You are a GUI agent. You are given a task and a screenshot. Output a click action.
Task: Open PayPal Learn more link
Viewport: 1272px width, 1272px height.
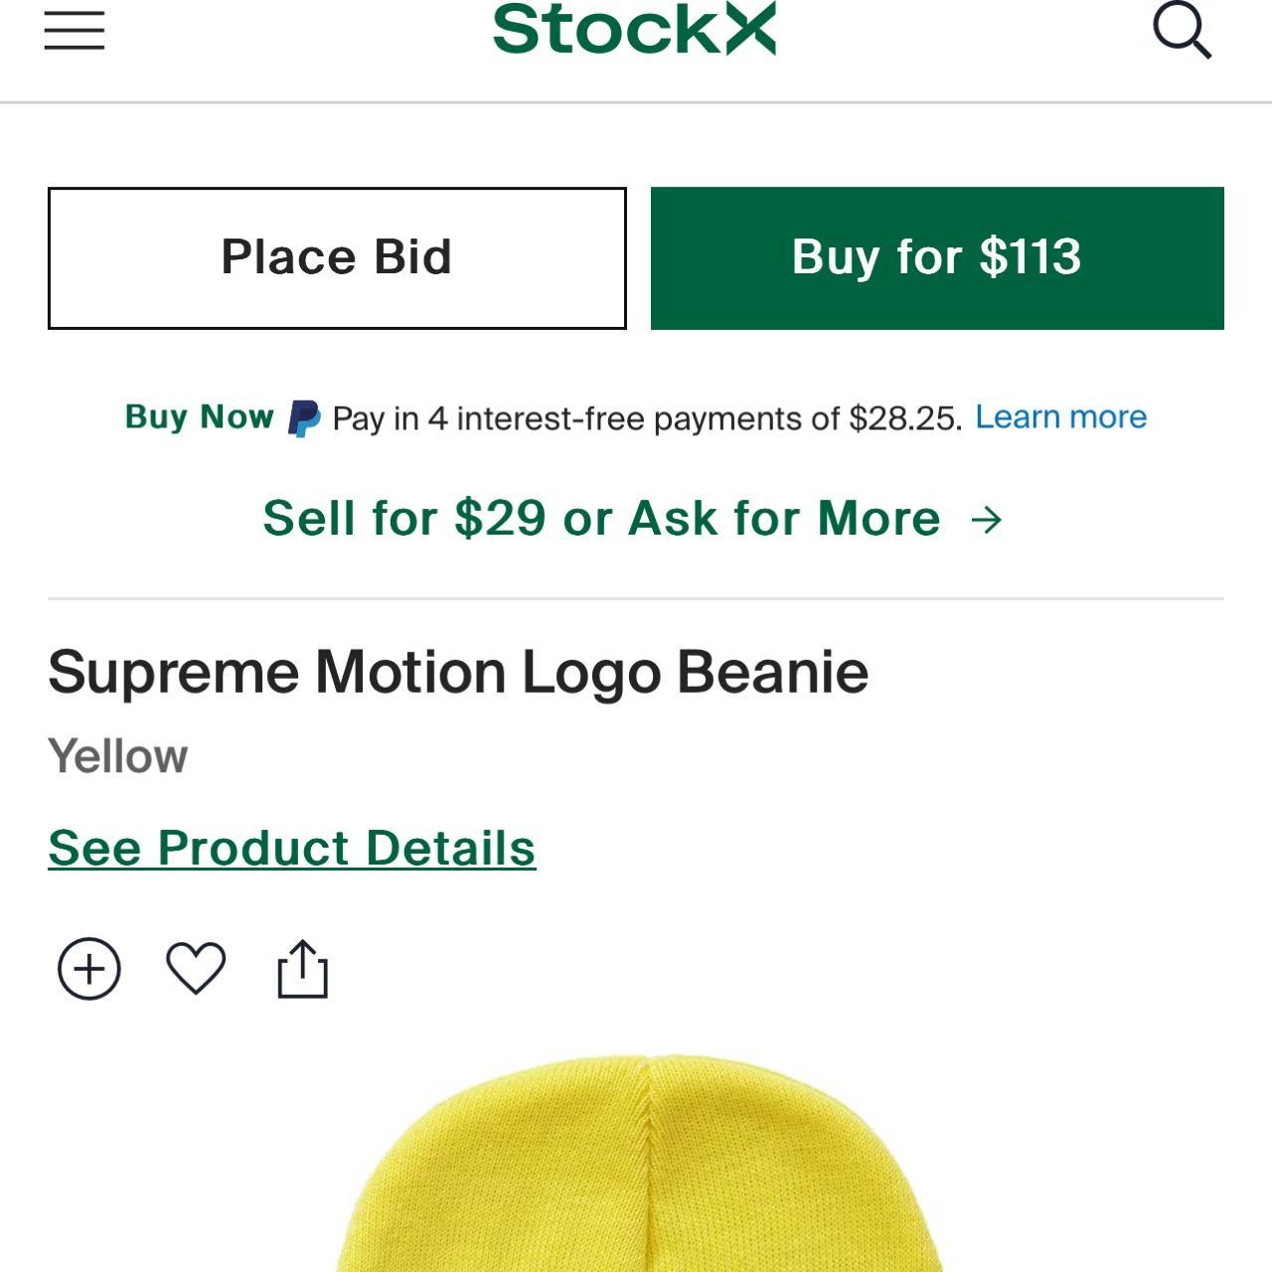coord(1060,416)
